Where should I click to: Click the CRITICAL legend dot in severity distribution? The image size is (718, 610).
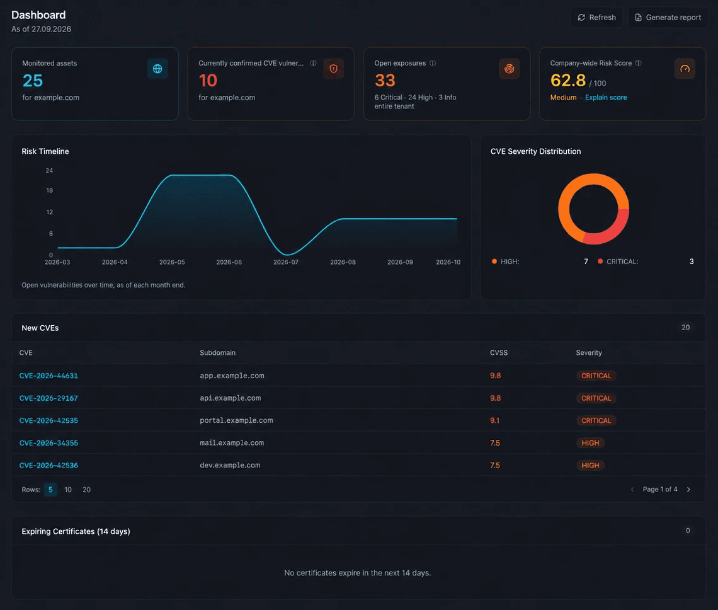point(600,262)
